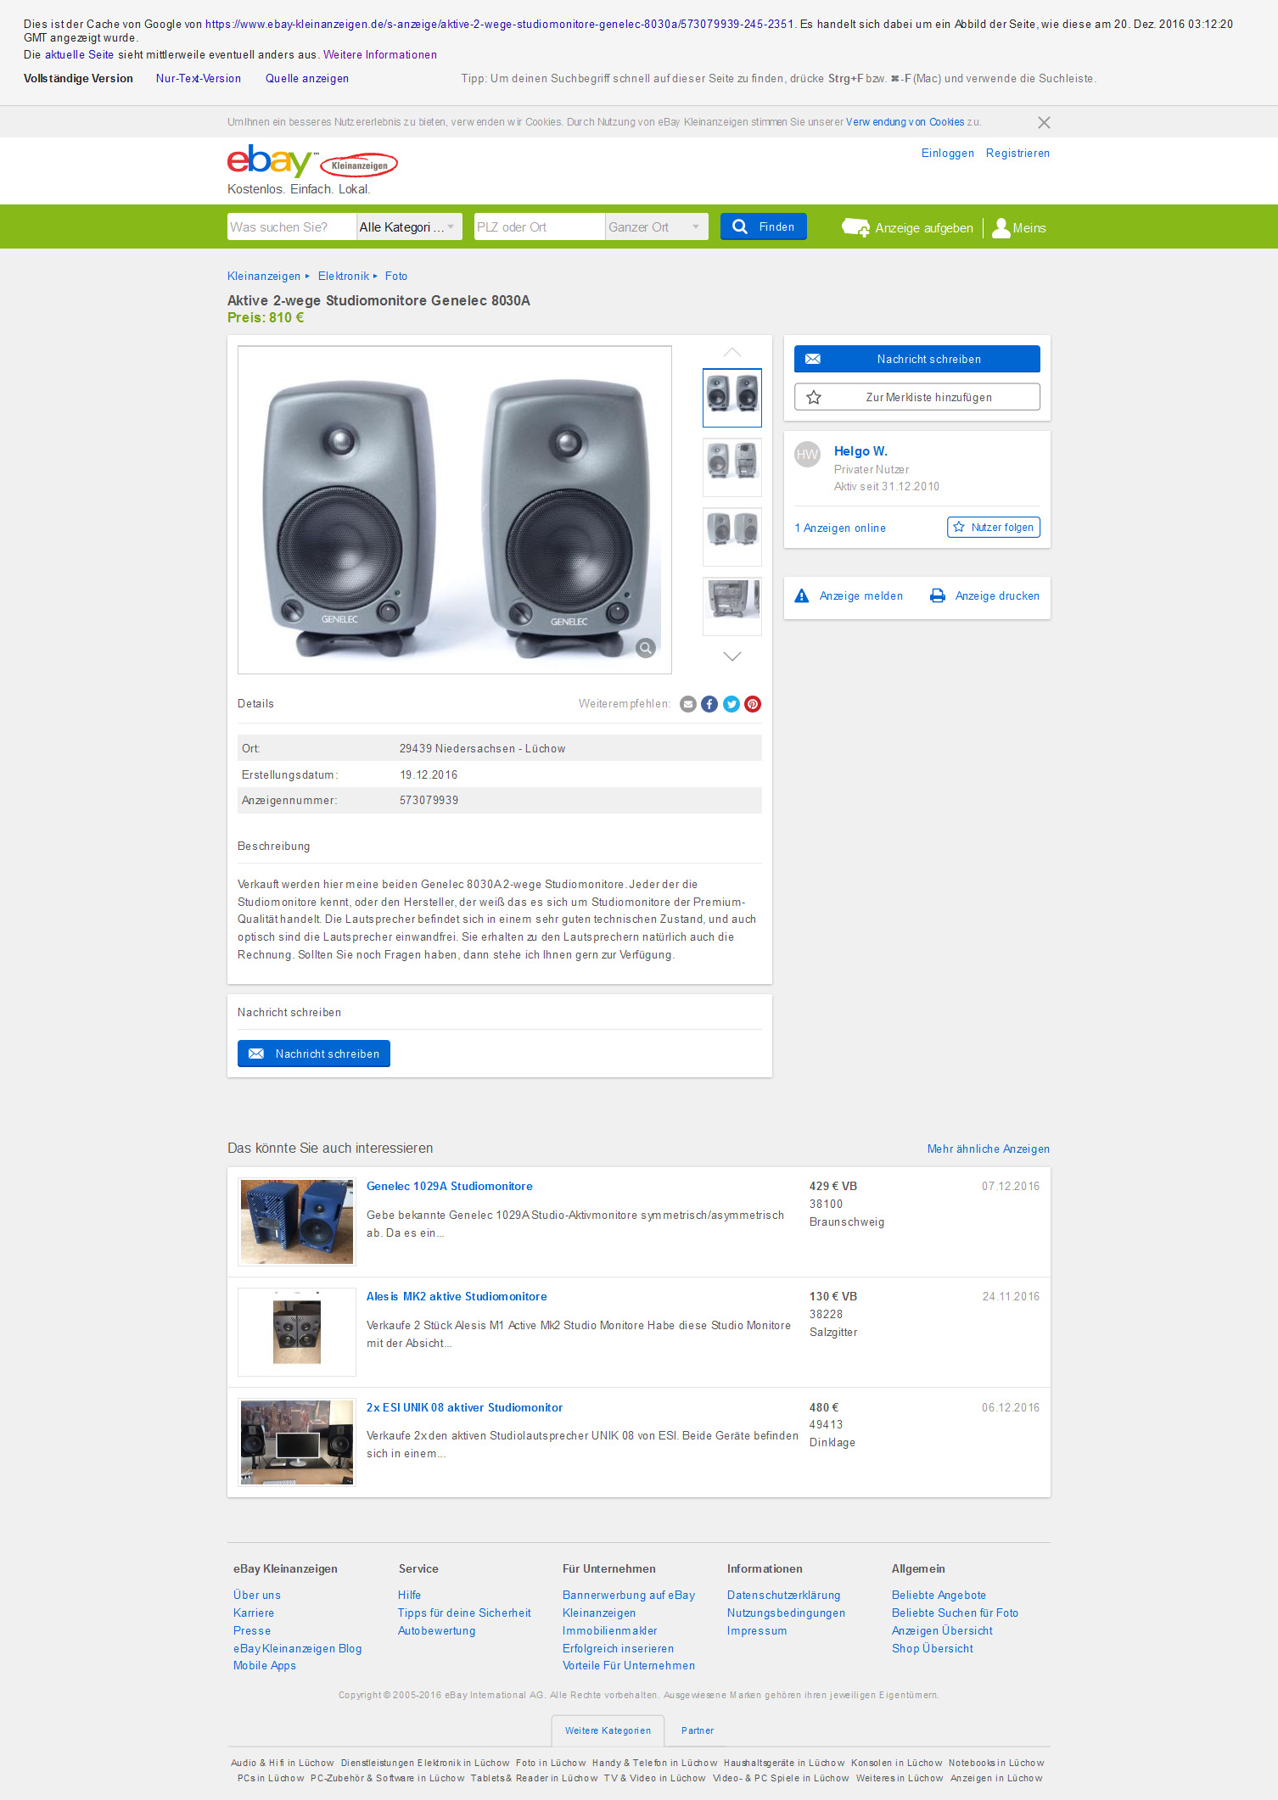Click Über uns footer link

tap(257, 1595)
